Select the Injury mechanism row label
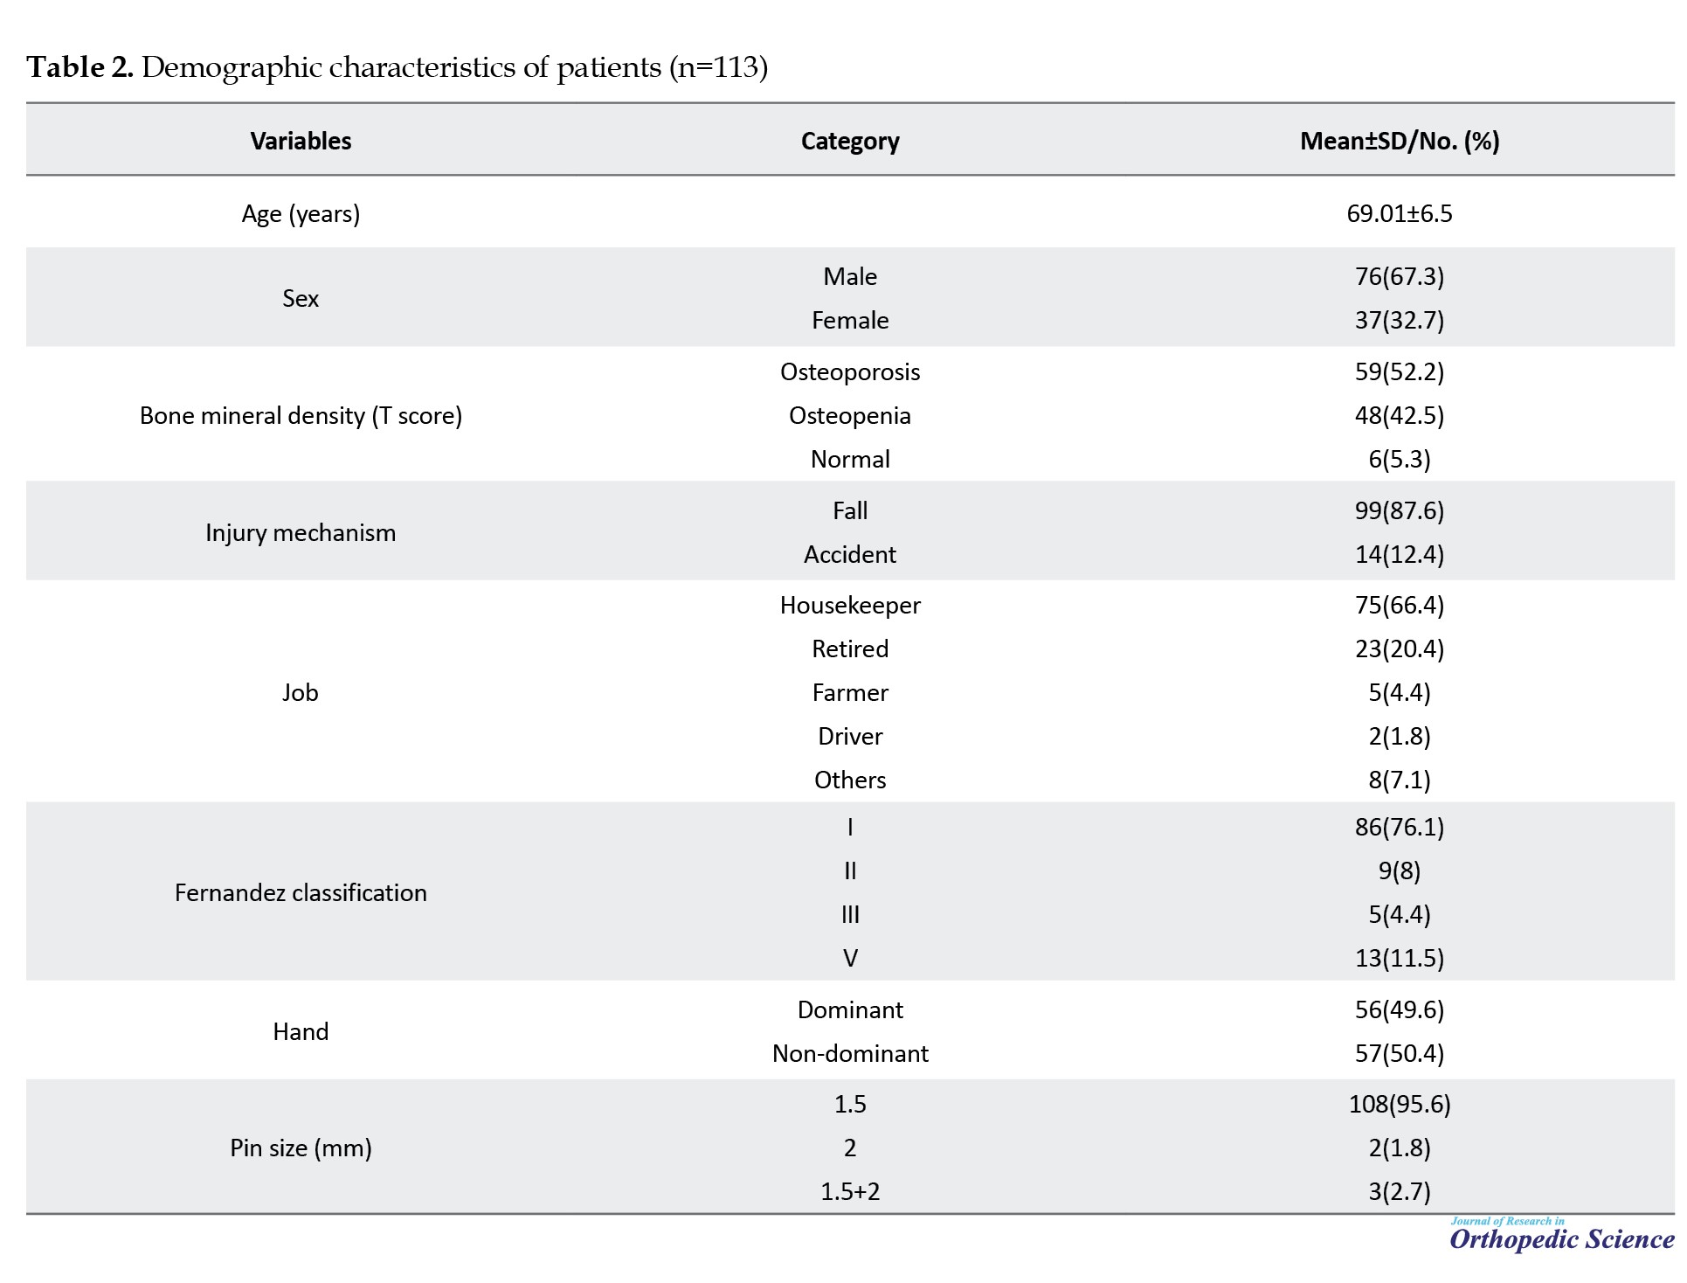 (x=301, y=533)
